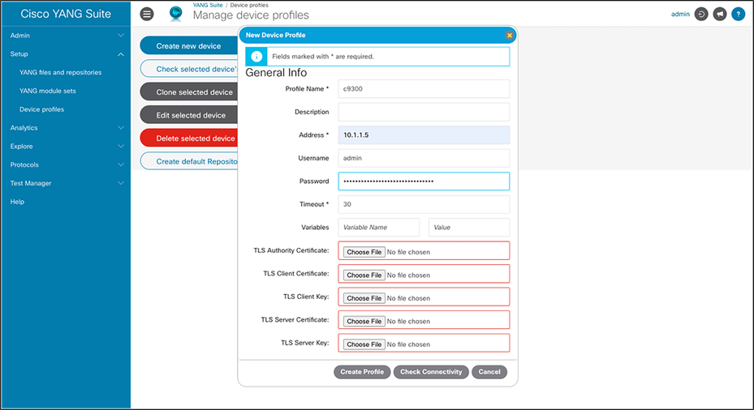Image resolution: width=754 pixels, height=410 pixels.
Task: Expand the Analytics sidebar section
Action: click(66, 128)
